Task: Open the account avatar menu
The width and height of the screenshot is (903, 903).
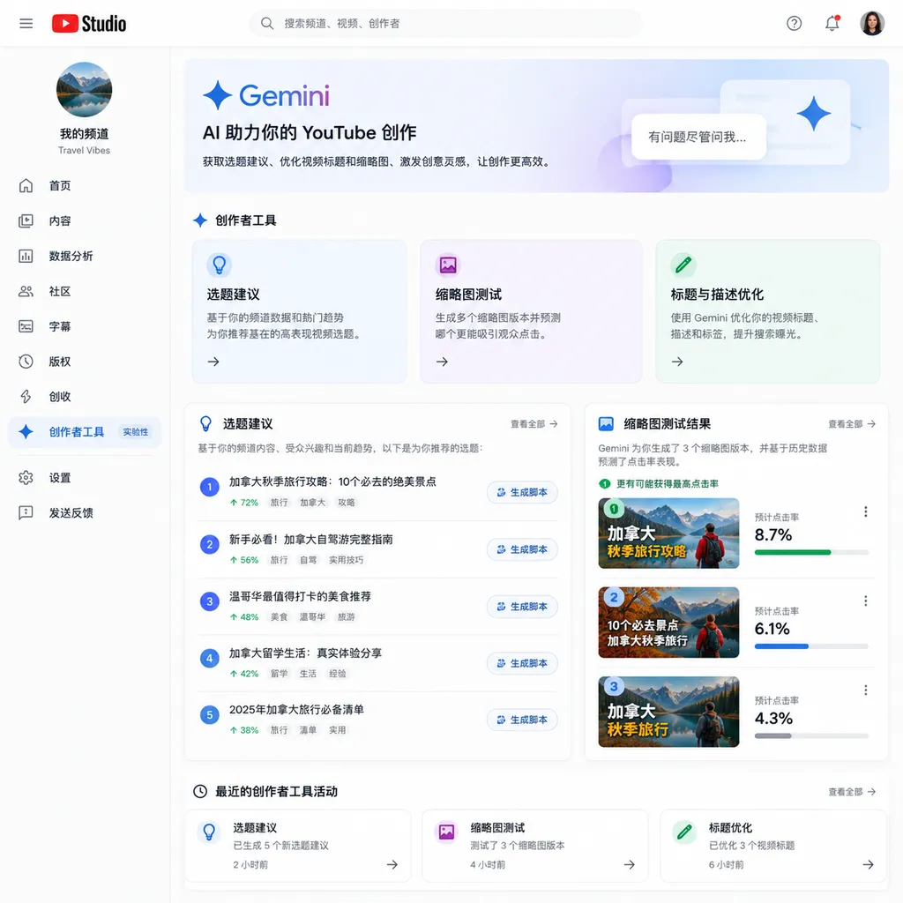Action: (872, 24)
